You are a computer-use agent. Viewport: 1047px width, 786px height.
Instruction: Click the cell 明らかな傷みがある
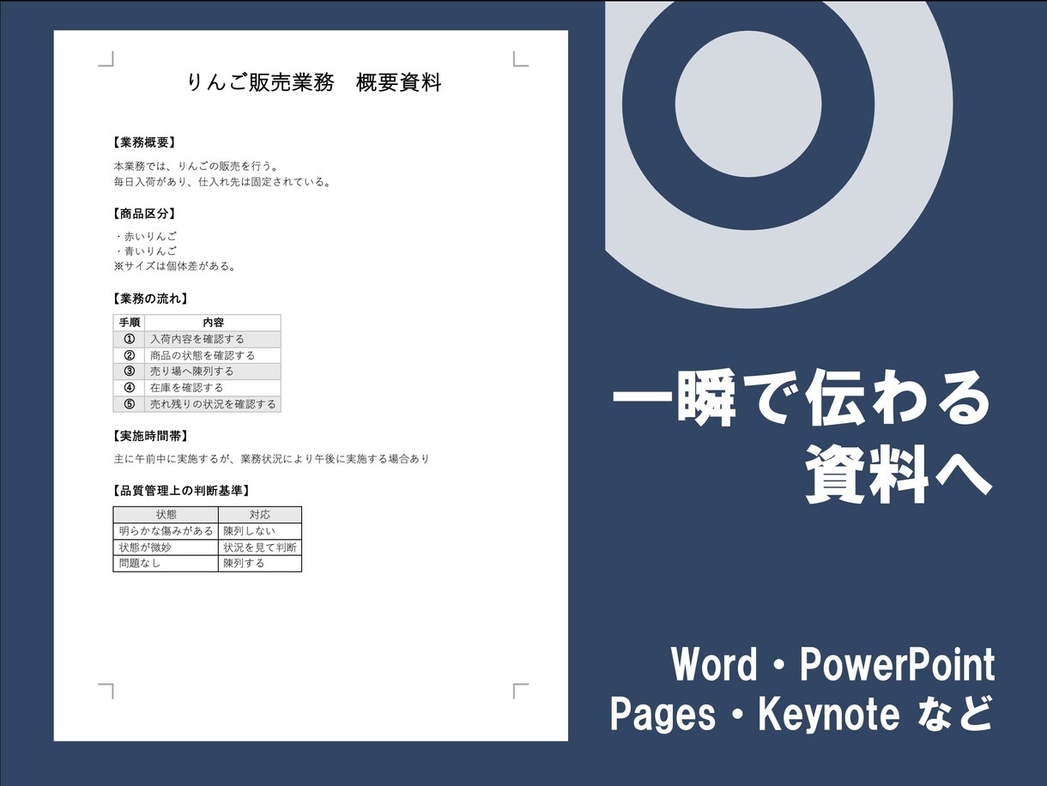coord(166,531)
